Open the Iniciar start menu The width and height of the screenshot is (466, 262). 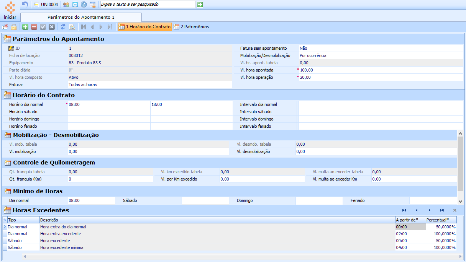(10, 11)
